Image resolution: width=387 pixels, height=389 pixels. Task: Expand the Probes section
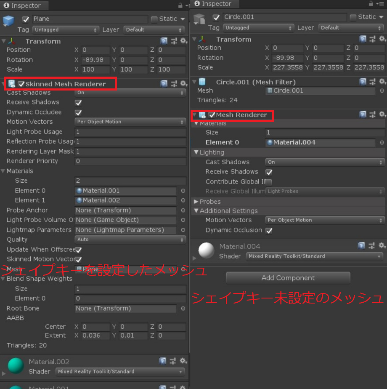point(196,201)
